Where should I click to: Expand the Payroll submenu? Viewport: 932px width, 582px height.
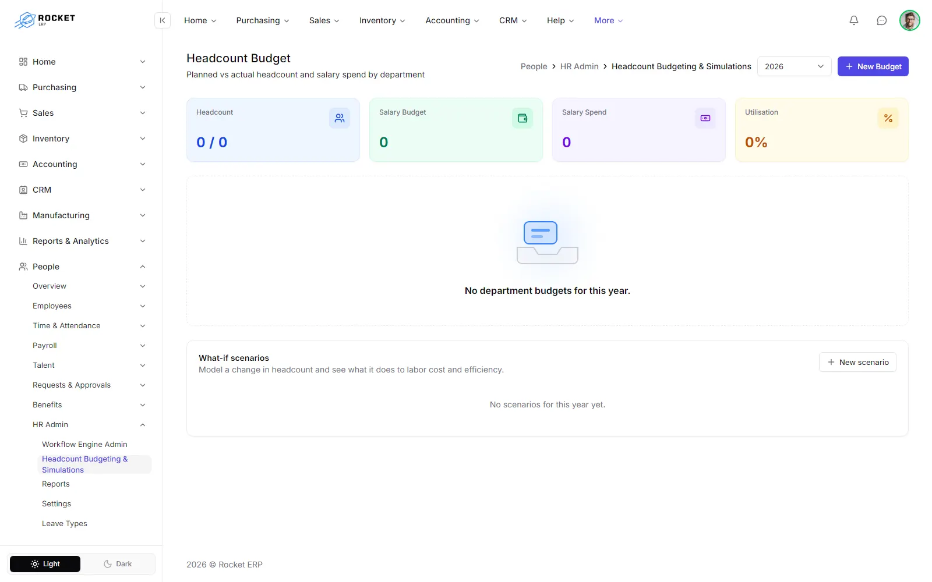89,346
